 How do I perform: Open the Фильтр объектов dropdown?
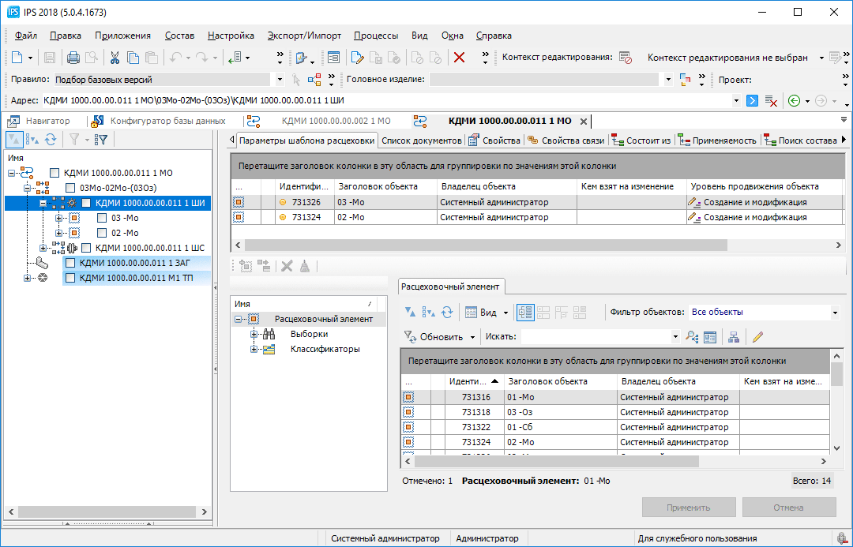[x=834, y=313]
